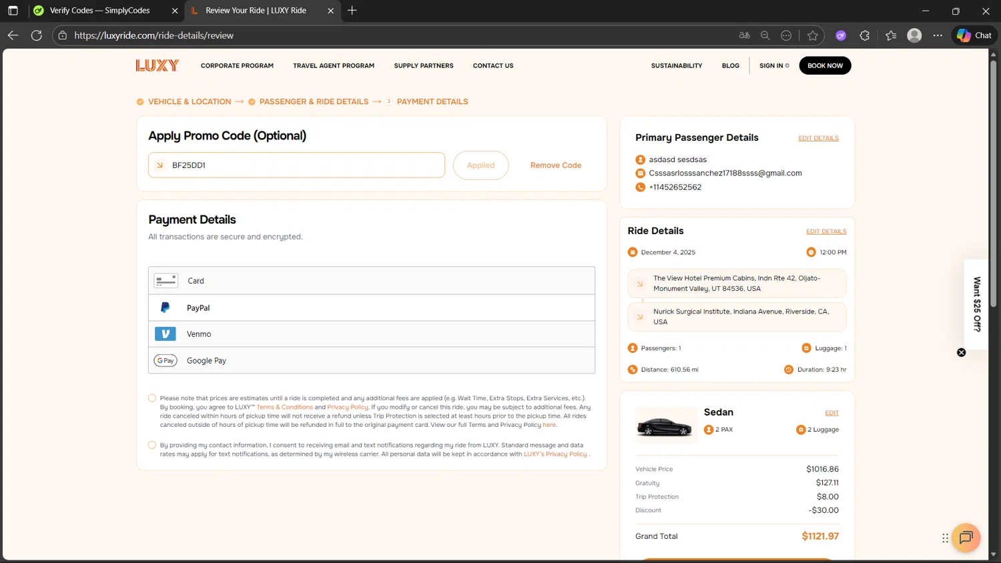The width and height of the screenshot is (1001, 563).
Task: Select PayPal payment method
Action: [372, 308]
